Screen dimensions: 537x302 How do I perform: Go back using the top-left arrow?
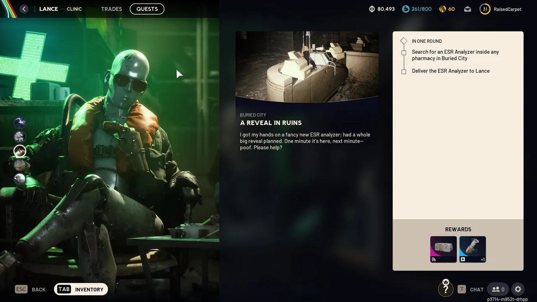[x=24, y=9]
